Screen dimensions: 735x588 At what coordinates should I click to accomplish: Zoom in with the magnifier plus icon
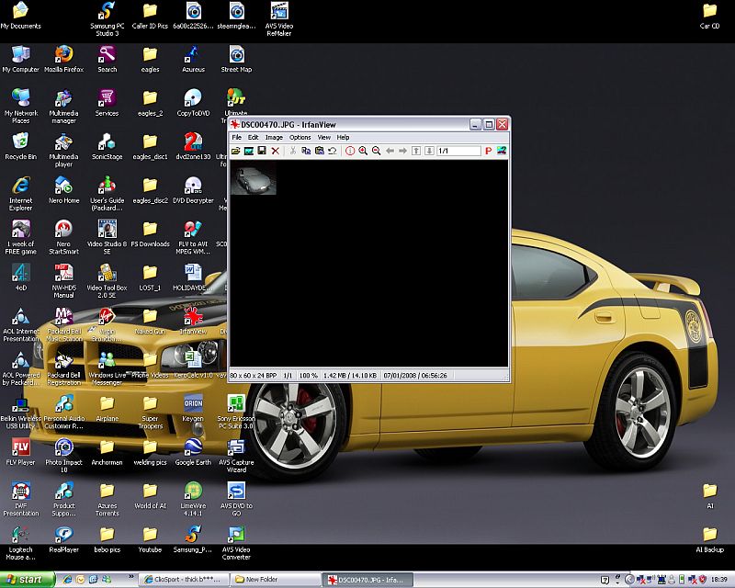(363, 151)
